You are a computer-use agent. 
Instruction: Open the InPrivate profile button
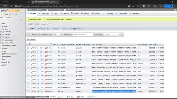click(x=169, y=6)
